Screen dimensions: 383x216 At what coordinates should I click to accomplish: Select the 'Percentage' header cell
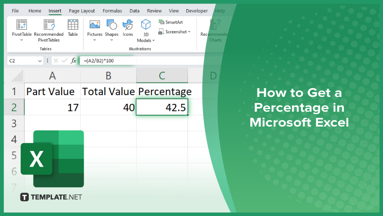pyautogui.click(x=162, y=92)
